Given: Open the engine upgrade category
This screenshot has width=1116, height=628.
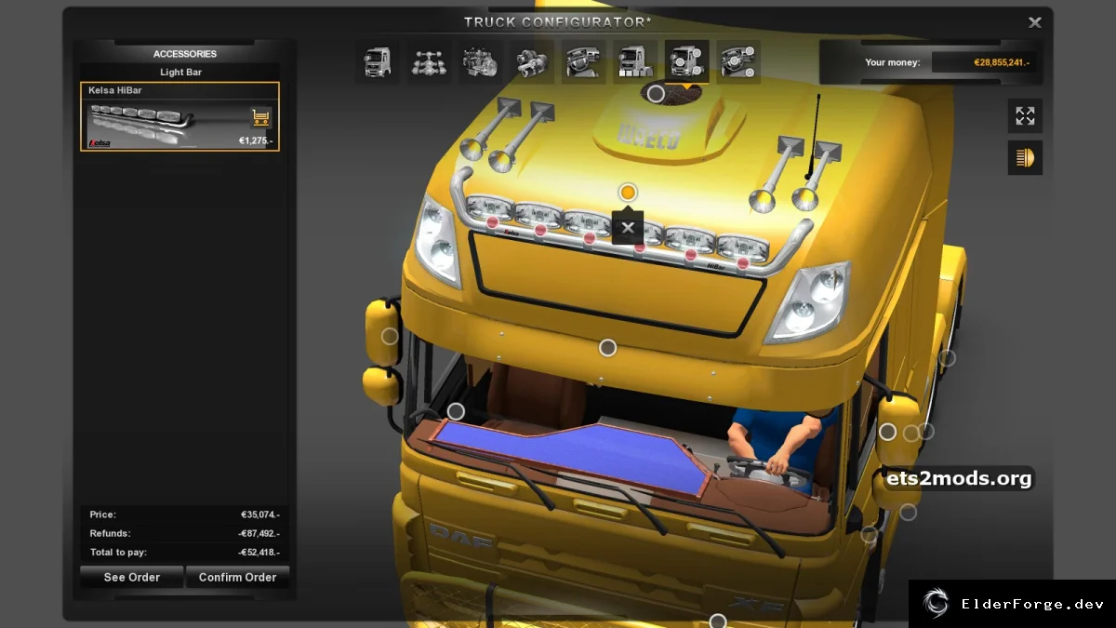Looking at the screenshot, I should coord(481,62).
